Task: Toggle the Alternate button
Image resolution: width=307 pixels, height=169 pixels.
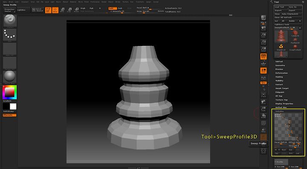Action: 9,115
